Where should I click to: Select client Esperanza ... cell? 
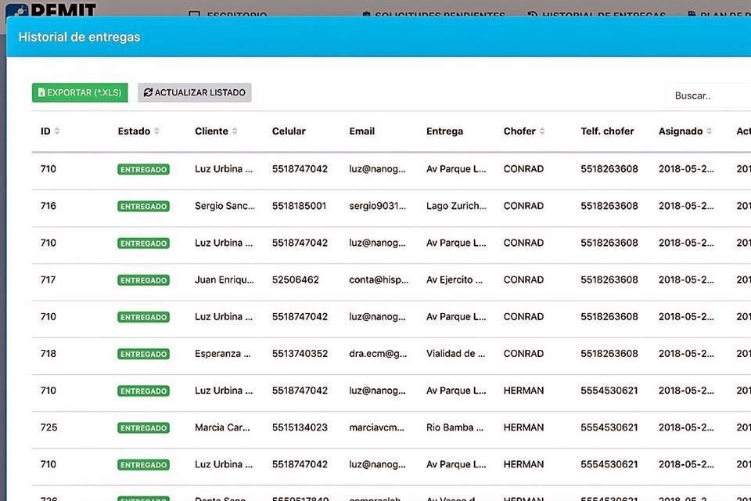pos(223,353)
